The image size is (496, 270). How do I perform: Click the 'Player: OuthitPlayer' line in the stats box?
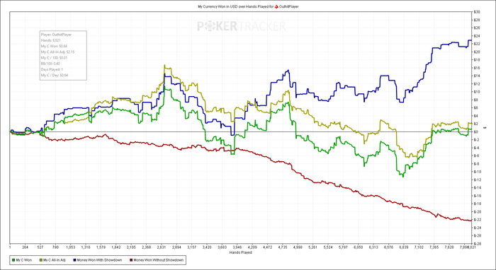click(56, 35)
